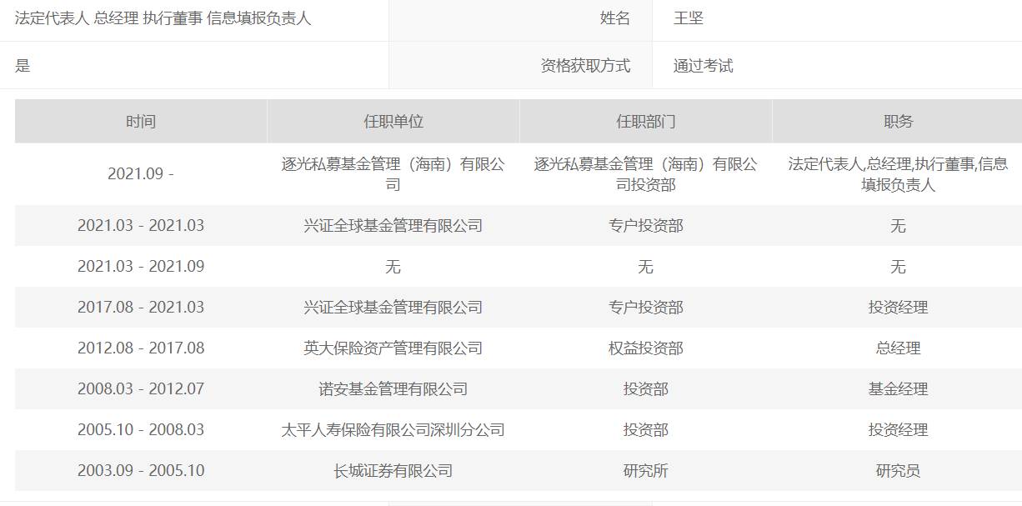This screenshot has height=506, width=1022.
Task: Click the 时间 column header
Action: pyautogui.click(x=141, y=122)
